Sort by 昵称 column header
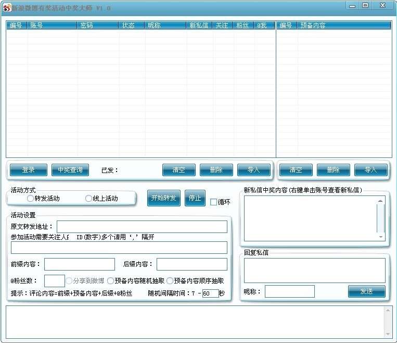 (165, 26)
